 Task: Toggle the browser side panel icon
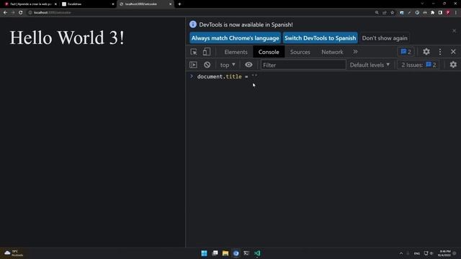tap(440, 13)
